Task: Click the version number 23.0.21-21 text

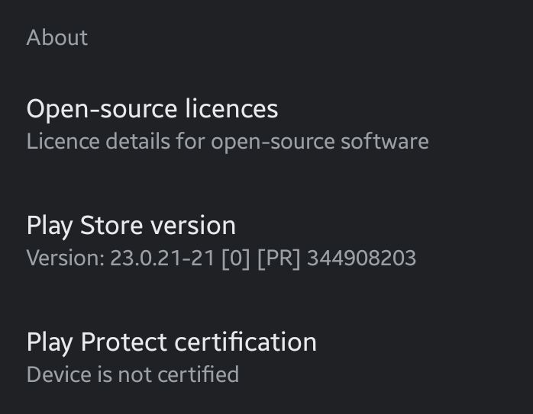Action: 162,258
